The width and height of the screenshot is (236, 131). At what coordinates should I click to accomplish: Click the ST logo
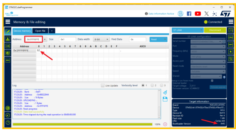226,14
